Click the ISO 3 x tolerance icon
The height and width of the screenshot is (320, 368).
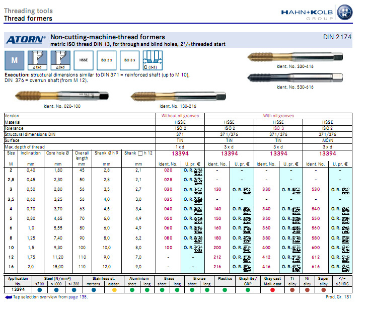(x=129, y=60)
